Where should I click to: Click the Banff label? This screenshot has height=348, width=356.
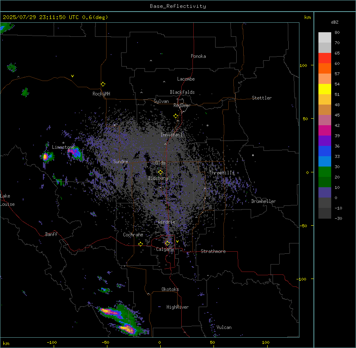[x=51, y=234]
